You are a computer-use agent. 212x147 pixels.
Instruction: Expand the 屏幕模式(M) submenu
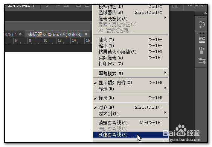pyautogui.click(x=131, y=73)
